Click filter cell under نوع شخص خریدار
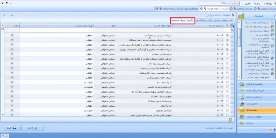 [57, 30]
